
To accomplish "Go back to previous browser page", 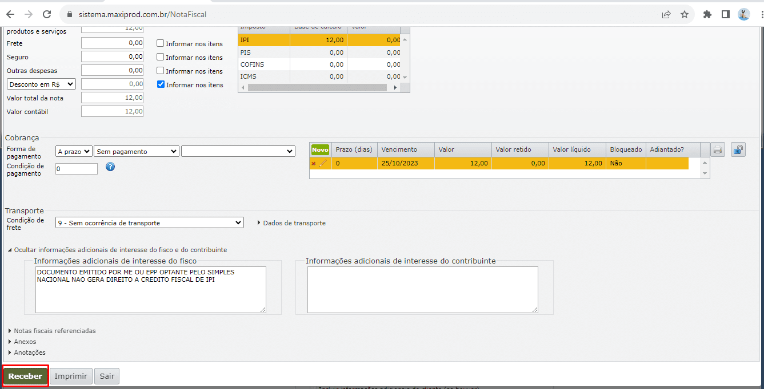I will point(10,14).
